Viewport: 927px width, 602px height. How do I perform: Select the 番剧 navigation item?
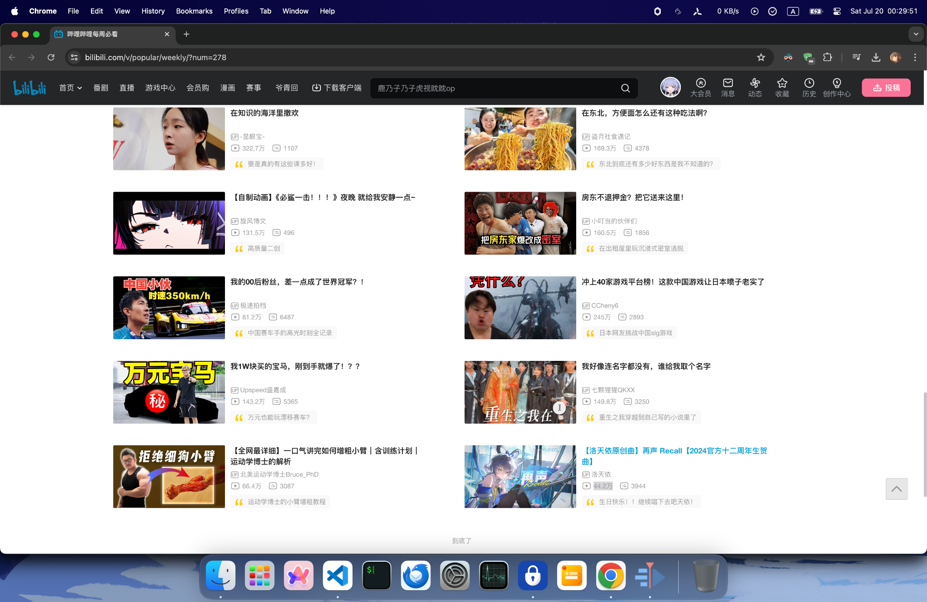pyautogui.click(x=100, y=88)
